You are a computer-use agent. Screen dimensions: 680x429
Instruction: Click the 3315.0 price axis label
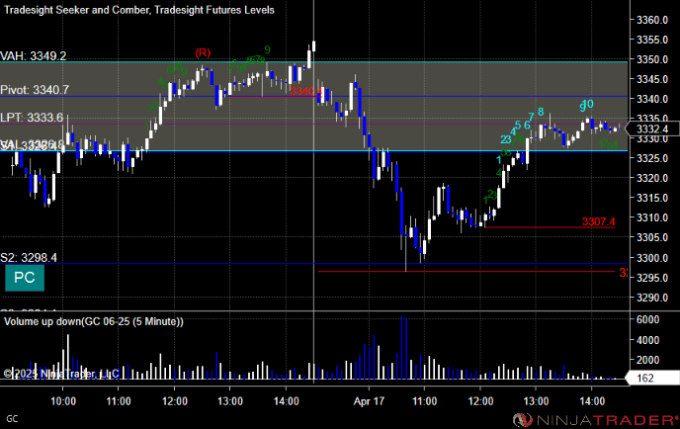tap(652, 198)
